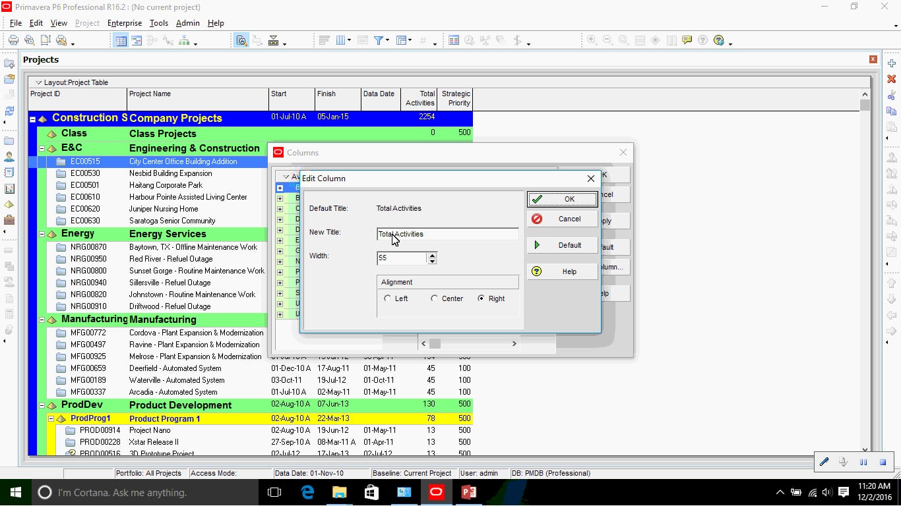This screenshot has height=506, width=901.
Task: Click the yellow speech-bubble hint icon
Action: point(687,40)
